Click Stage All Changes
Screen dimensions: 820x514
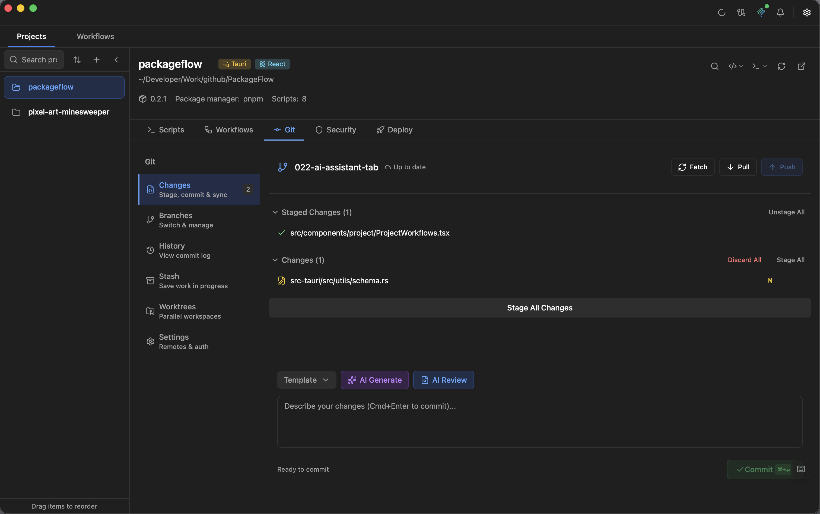tap(539, 308)
